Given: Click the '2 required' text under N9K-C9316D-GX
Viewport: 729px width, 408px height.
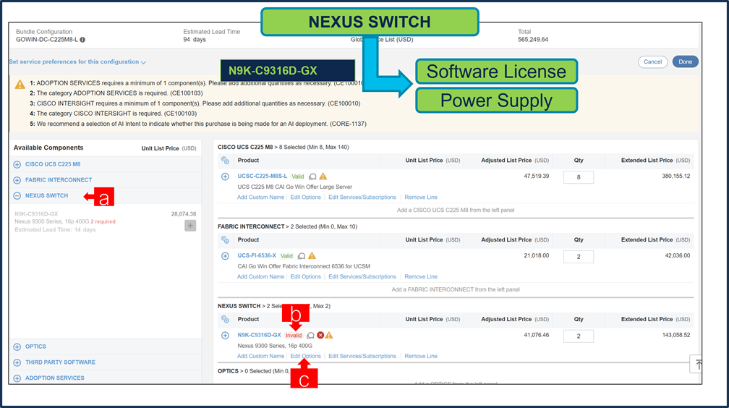Looking at the screenshot, I should (103, 222).
